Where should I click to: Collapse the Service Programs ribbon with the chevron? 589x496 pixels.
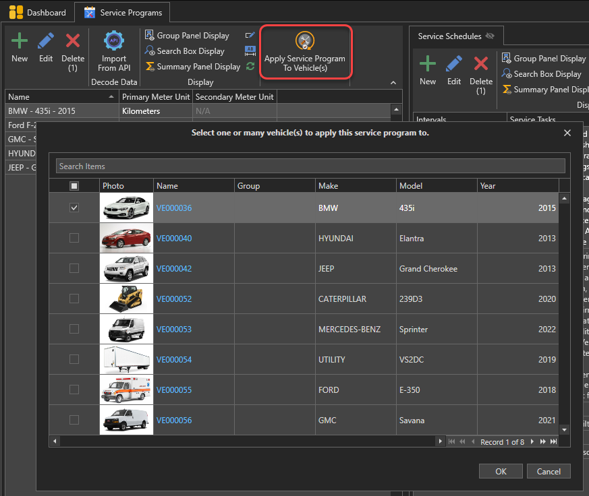click(x=393, y=82)
